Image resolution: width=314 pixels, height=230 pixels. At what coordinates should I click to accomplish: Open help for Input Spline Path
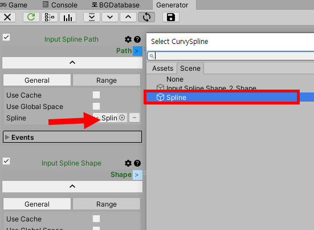(x=137, y=39)
